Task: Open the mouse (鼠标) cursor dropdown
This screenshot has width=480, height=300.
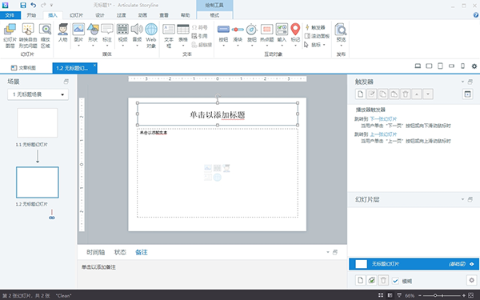Action: (x=315, y=45)
